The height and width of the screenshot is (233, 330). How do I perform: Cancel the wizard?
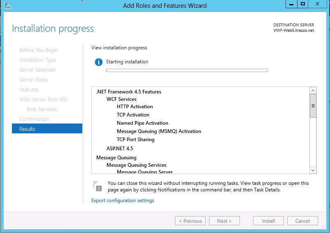302,221
